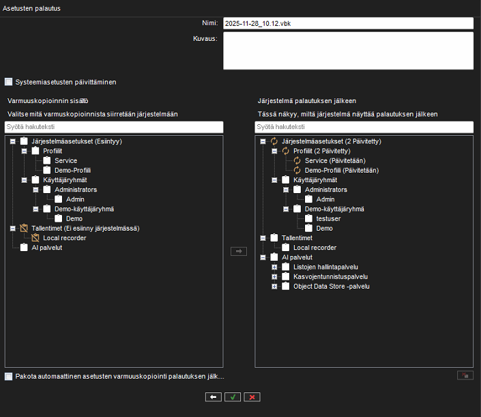
Task: Select testuser label in right tree
Action: point(328,219)
